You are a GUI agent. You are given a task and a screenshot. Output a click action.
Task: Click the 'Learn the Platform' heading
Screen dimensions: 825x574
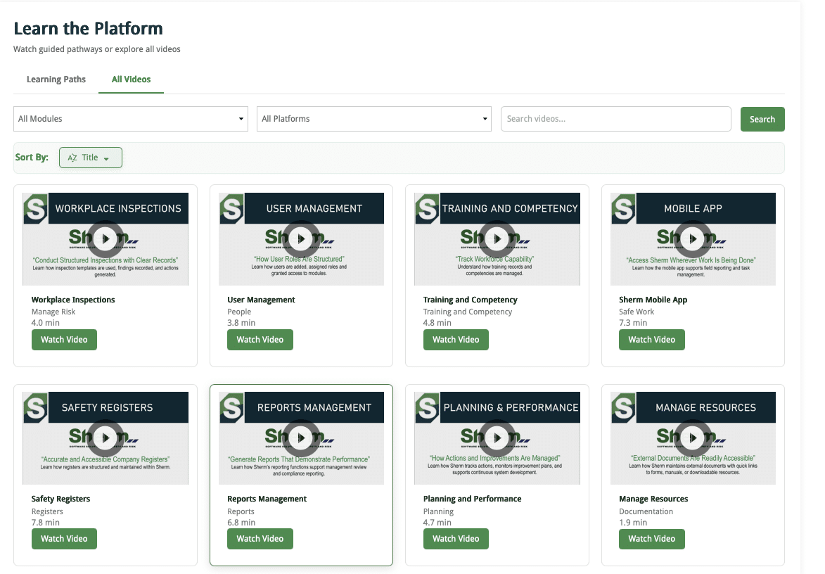(89, 28)
